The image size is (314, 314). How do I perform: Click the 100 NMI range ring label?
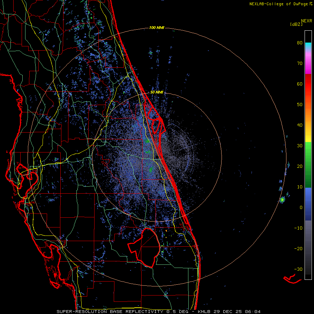(157, 28)
